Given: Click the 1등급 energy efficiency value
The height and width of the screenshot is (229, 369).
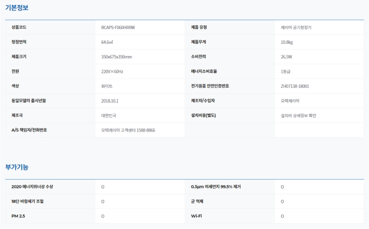Looking at the screenshot, I should click(286, 71).
